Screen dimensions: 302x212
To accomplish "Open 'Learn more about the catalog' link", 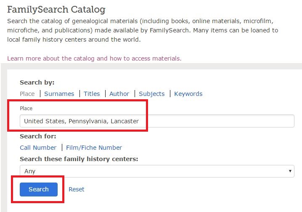I will (94, 58).
